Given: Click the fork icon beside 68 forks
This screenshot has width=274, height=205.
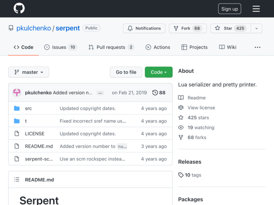Looking at the screenshot, I should click(181, 138).
